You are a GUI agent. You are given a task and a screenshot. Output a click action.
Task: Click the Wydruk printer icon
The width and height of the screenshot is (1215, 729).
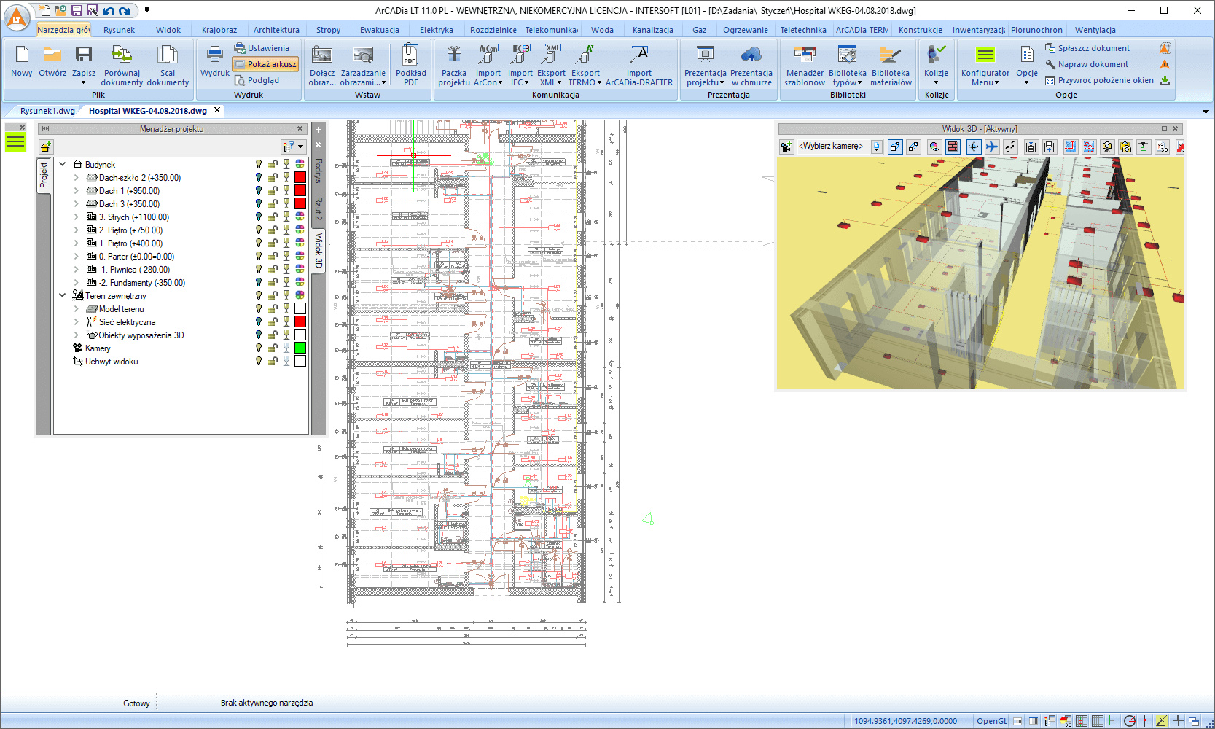pos(215,54)
